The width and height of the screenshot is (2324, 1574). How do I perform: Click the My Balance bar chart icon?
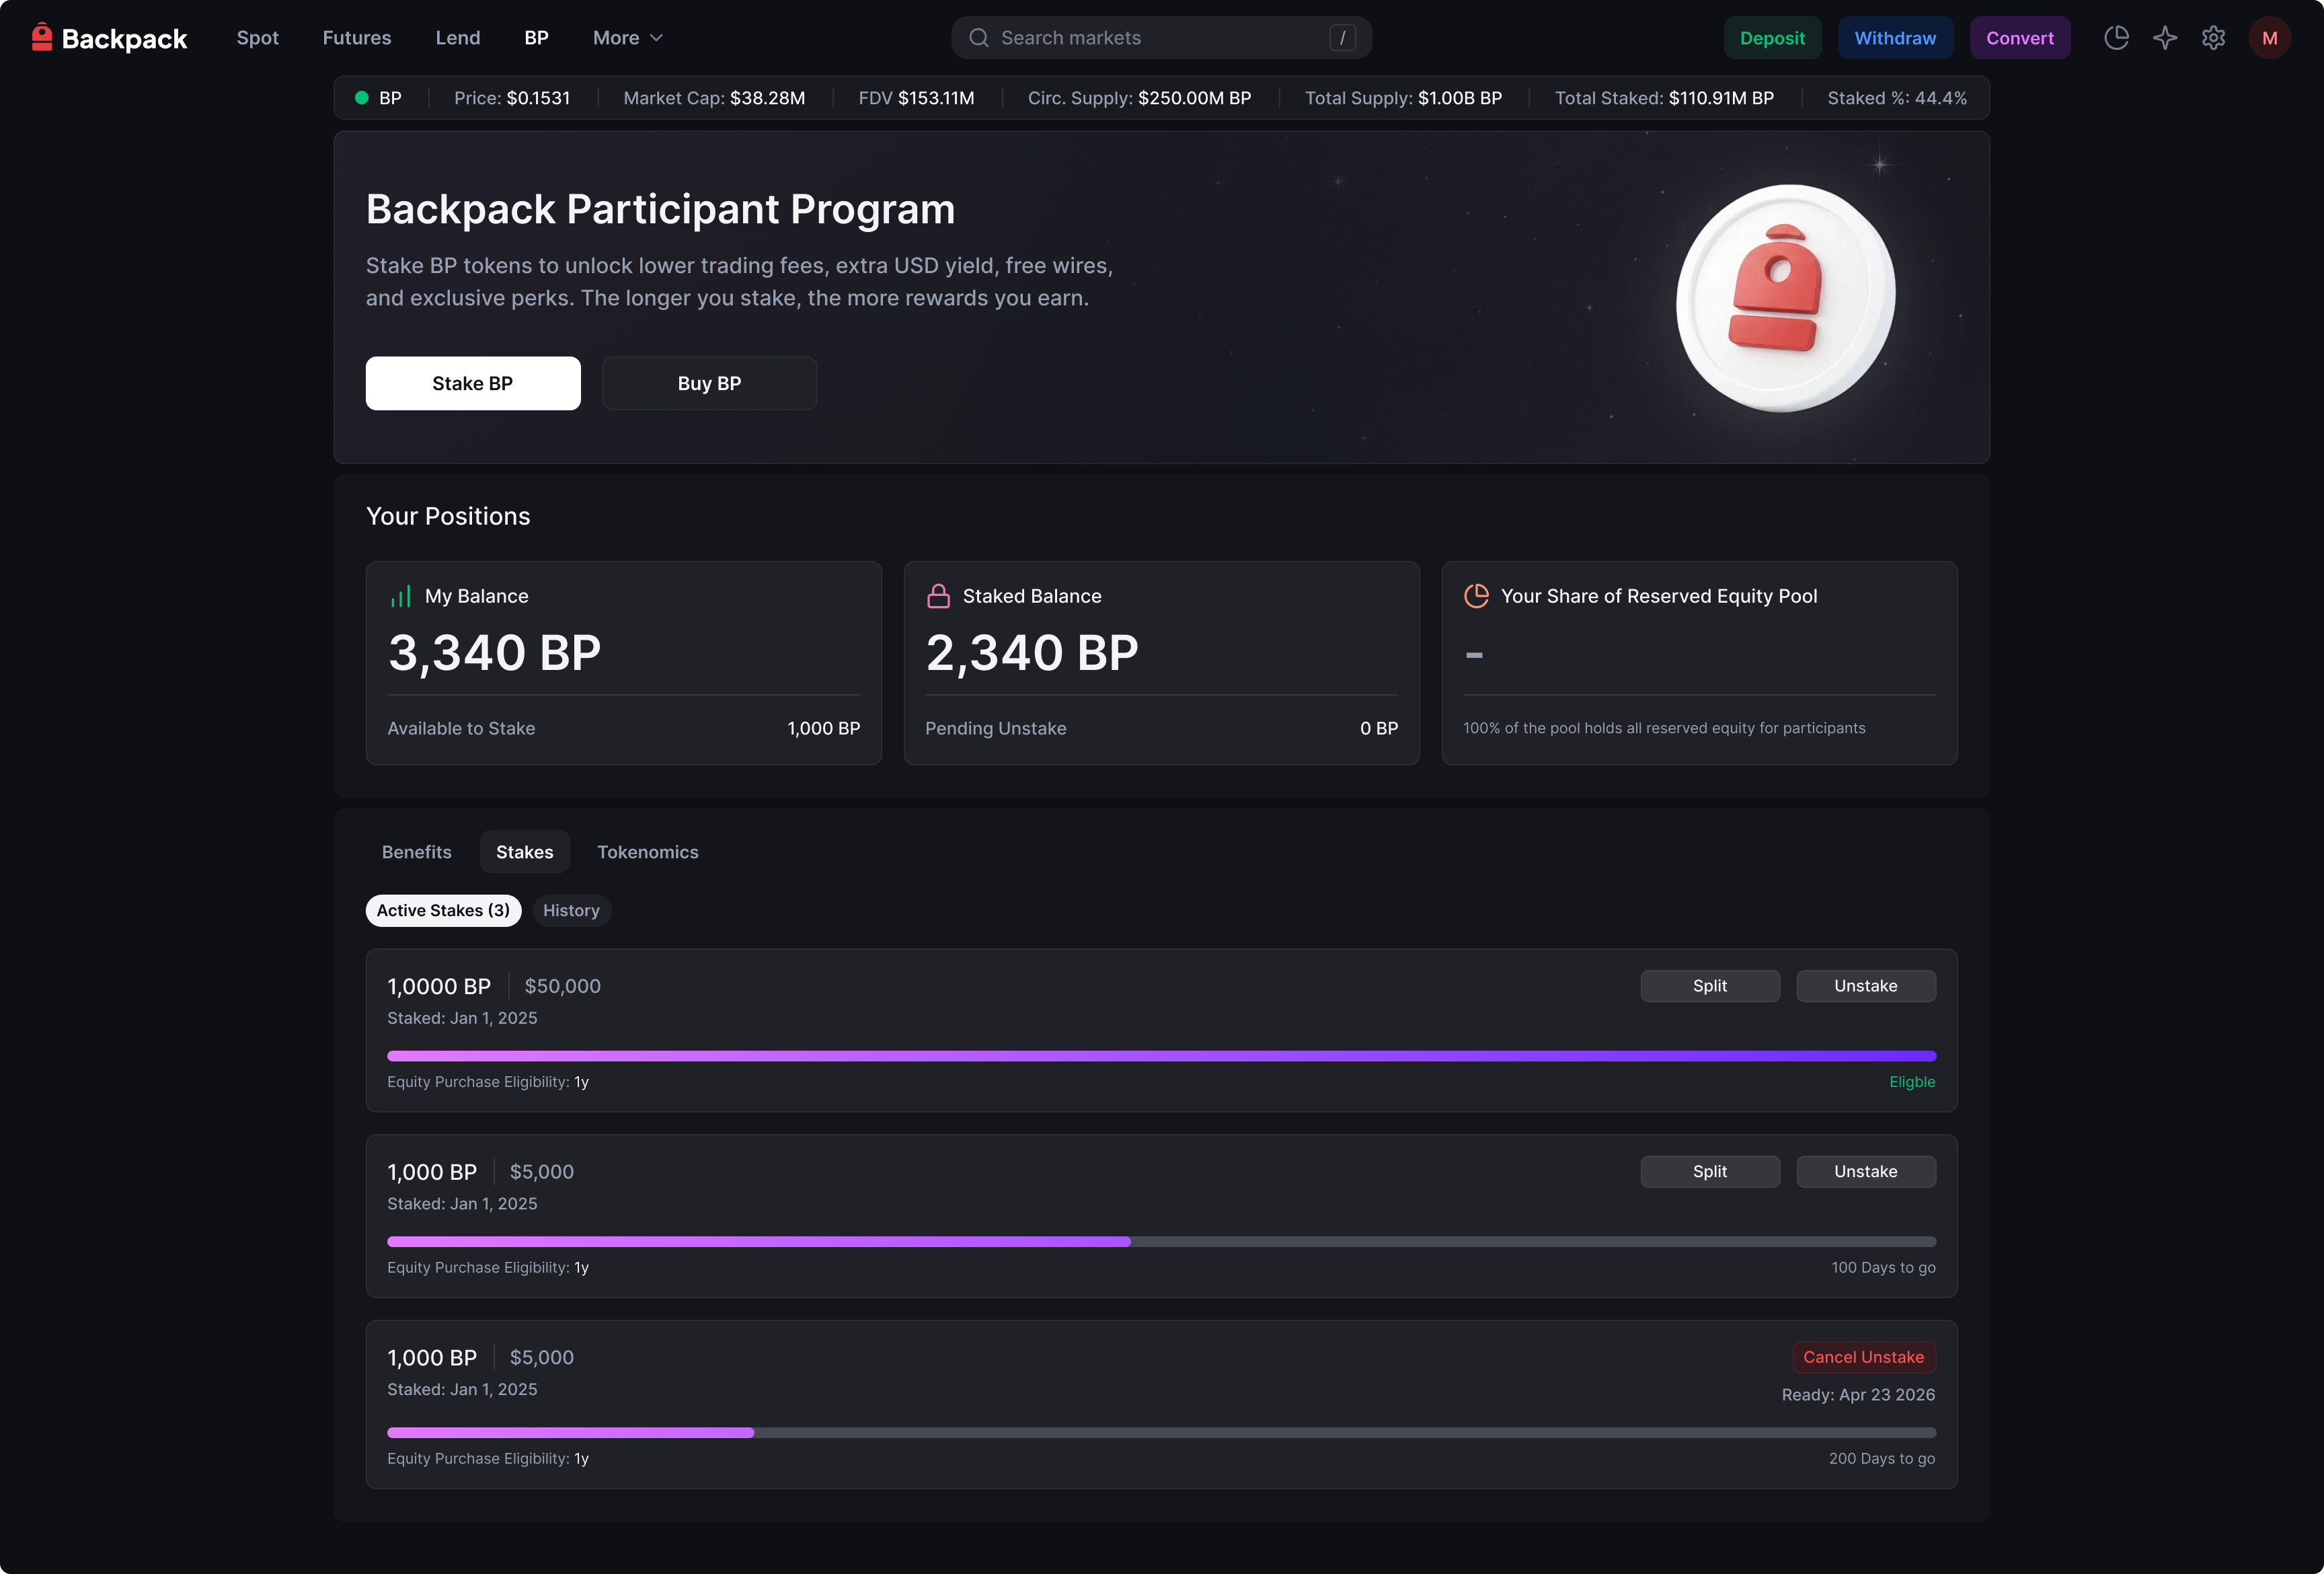coord(400,596)
